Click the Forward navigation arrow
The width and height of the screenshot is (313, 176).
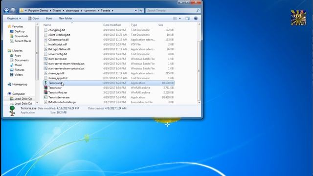point(13,10)
